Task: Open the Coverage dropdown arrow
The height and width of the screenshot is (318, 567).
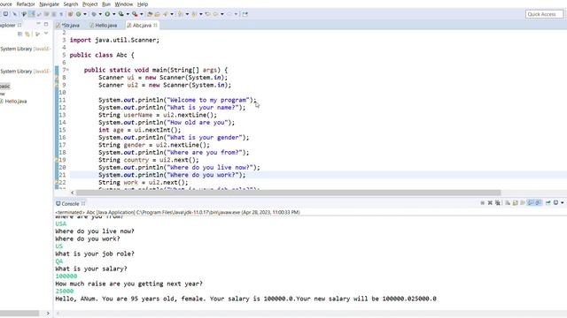Action: [x=128, y=14]
